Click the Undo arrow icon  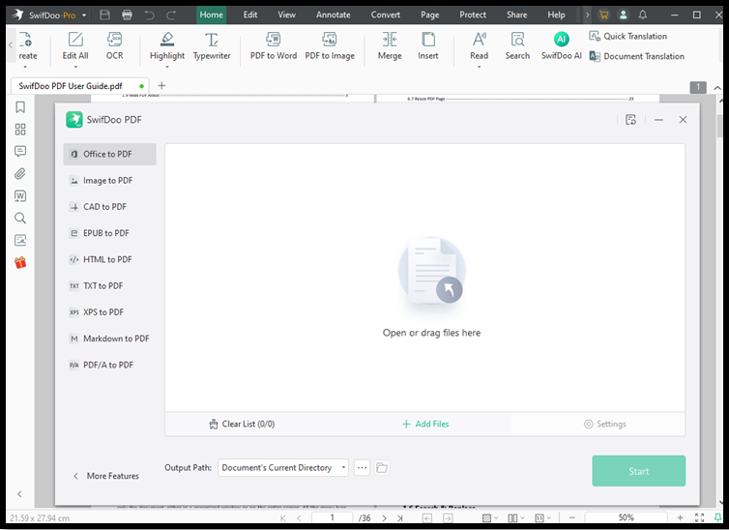point(149,15)
